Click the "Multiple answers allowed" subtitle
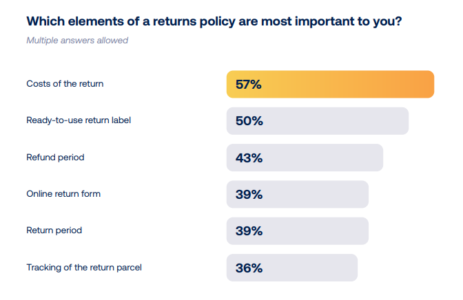Image resolution: width=463 pixels, height=300 pixels. click(x=77, y=40)
